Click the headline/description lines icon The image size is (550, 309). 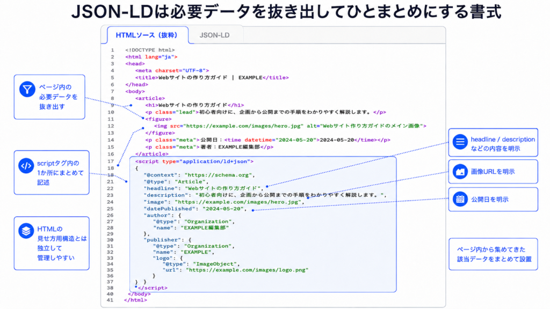pyautogui.click(x=460, y=142)
